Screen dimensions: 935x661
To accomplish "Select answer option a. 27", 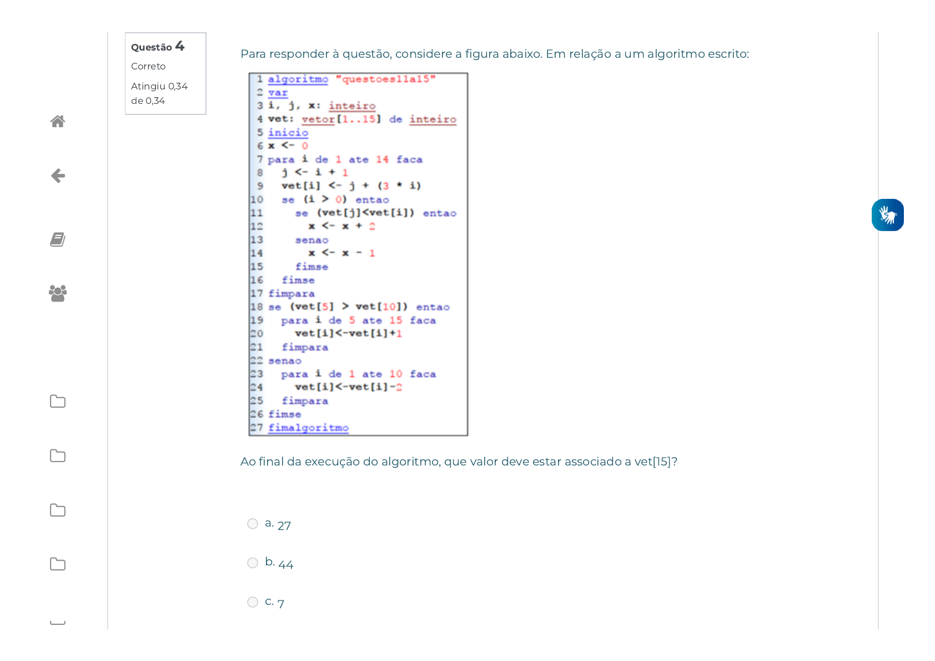I will 253,524.
